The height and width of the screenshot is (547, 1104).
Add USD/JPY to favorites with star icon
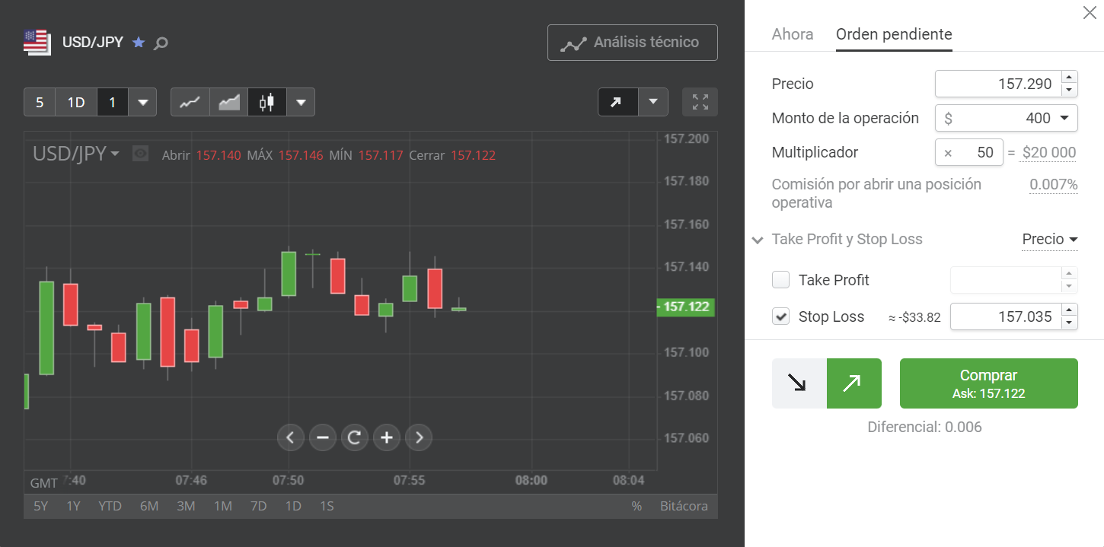(139, 43)
